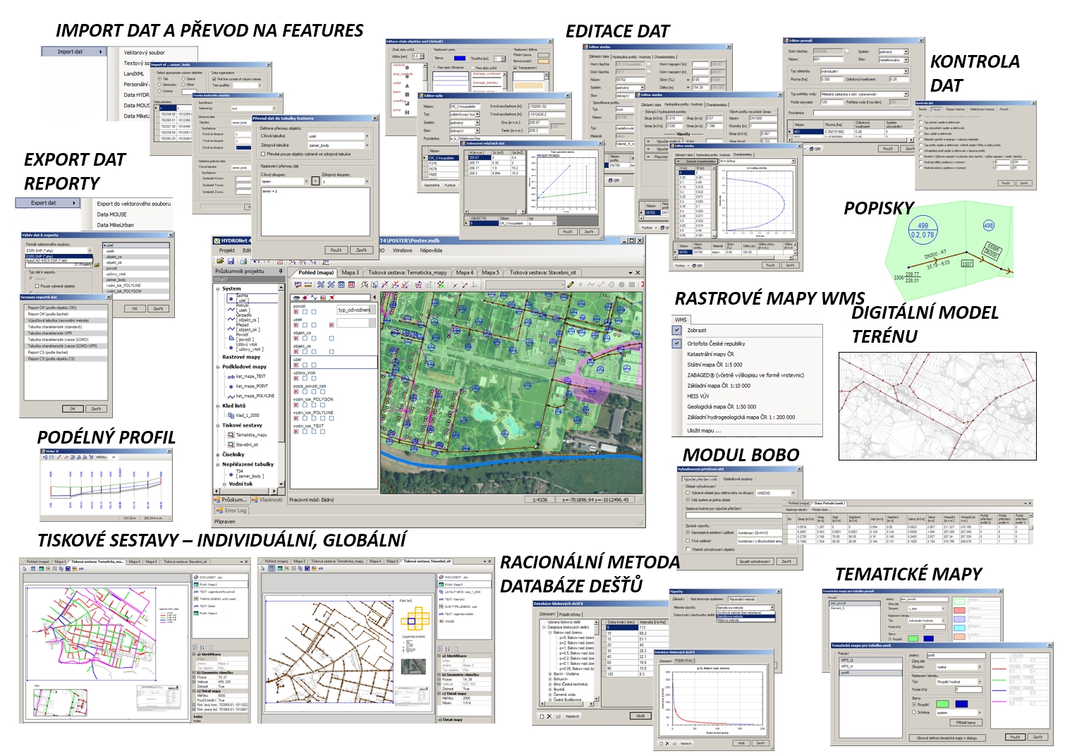
Task: Click the open project folder icon
Action: click(221, 262)
